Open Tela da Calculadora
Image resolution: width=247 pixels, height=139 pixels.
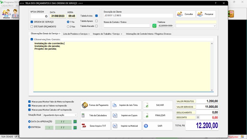(95, 116)
